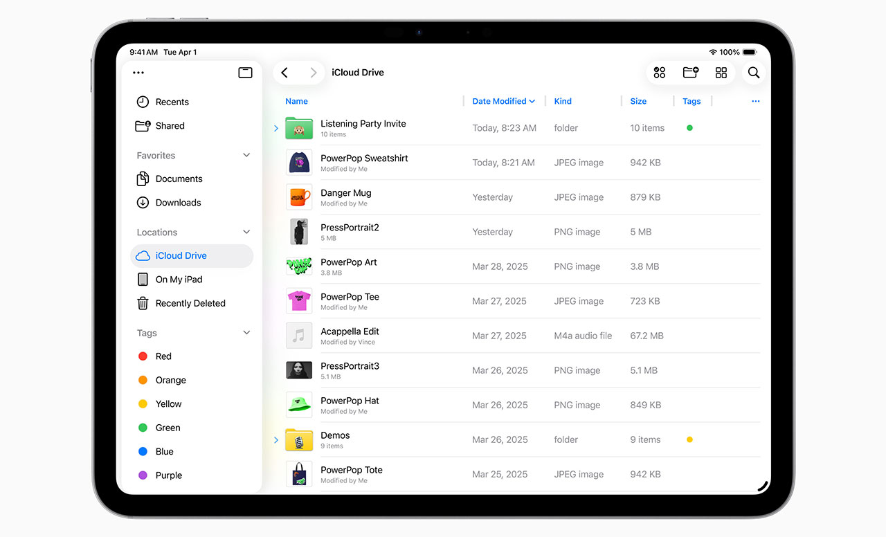Open column options ellipsis in header
The width and height of the screenshot is (886, 537).
[755, 101]
